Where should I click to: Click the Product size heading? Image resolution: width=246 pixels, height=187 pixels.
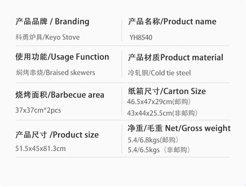pos(57,135)
